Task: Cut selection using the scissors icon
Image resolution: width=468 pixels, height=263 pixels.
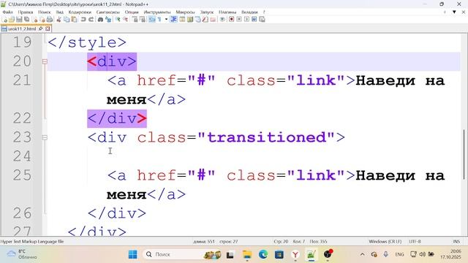Action: tap(58, 20)
